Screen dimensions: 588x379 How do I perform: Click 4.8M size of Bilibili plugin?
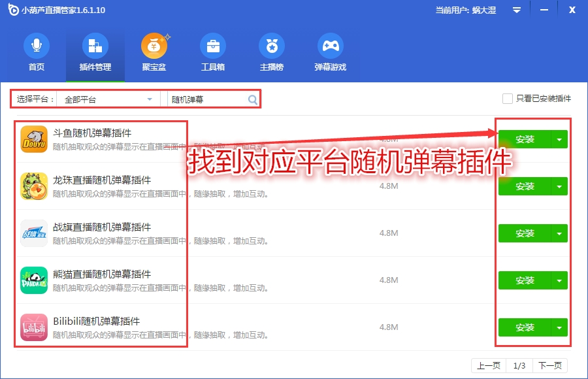[389, 327]
